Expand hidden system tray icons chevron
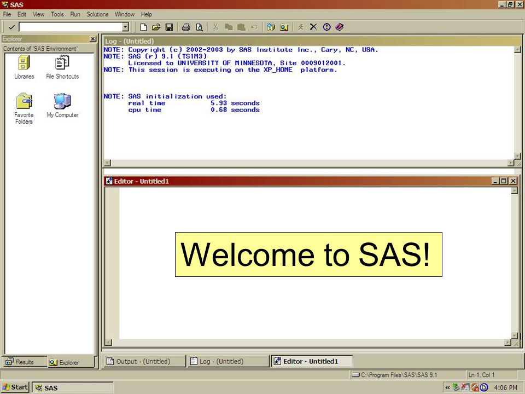525x394 pixels. point(448,387)
